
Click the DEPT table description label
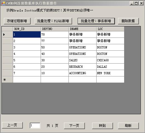pyautogui.click(x=50, y=10)
